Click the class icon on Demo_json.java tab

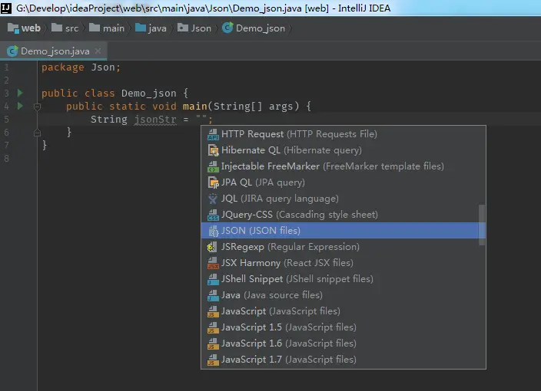tap(12, 51)
